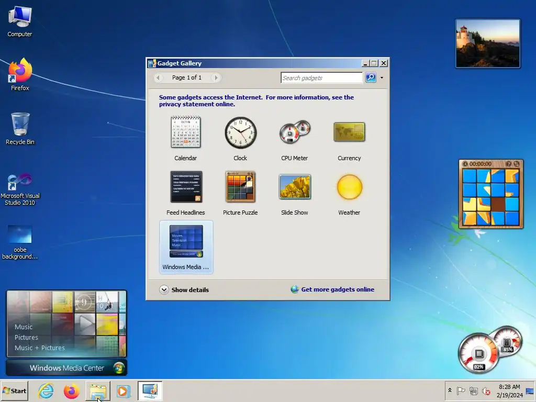Select the Firefox desktop shortcut

[20, 74]
